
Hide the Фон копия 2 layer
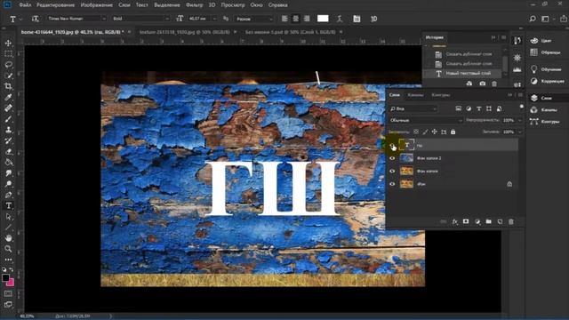click(392, 158)
